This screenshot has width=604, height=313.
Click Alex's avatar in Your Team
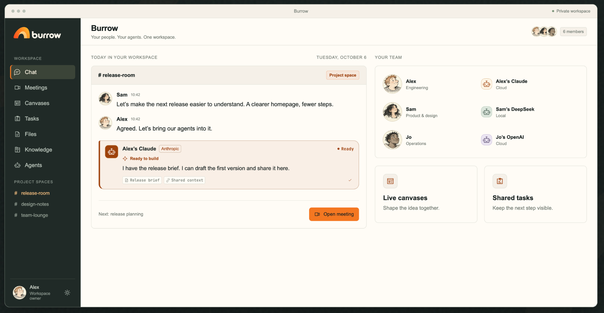click(x=392, y=84)
